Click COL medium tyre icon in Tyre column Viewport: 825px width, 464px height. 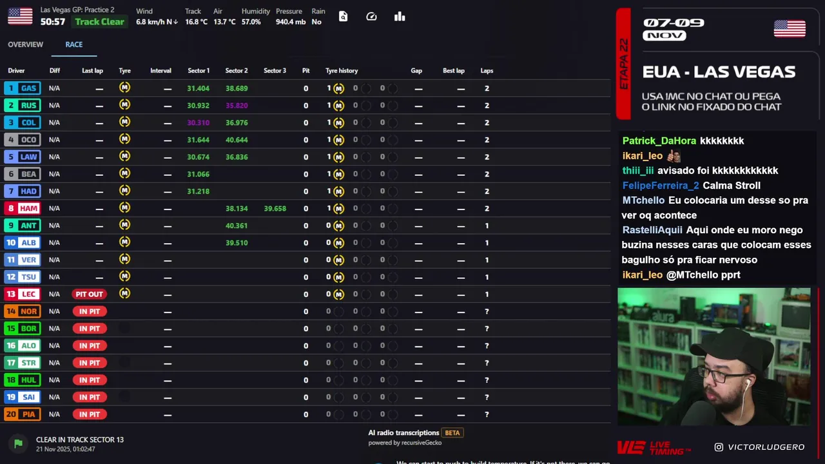(x=124, y=122)
